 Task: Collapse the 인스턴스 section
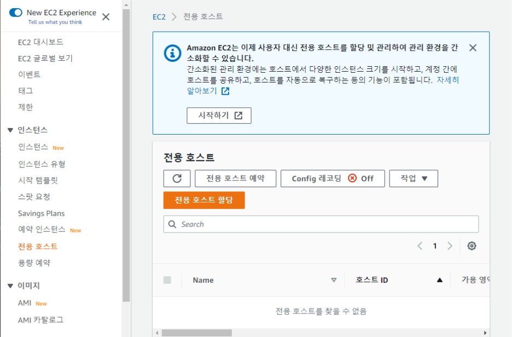point(10,130)
